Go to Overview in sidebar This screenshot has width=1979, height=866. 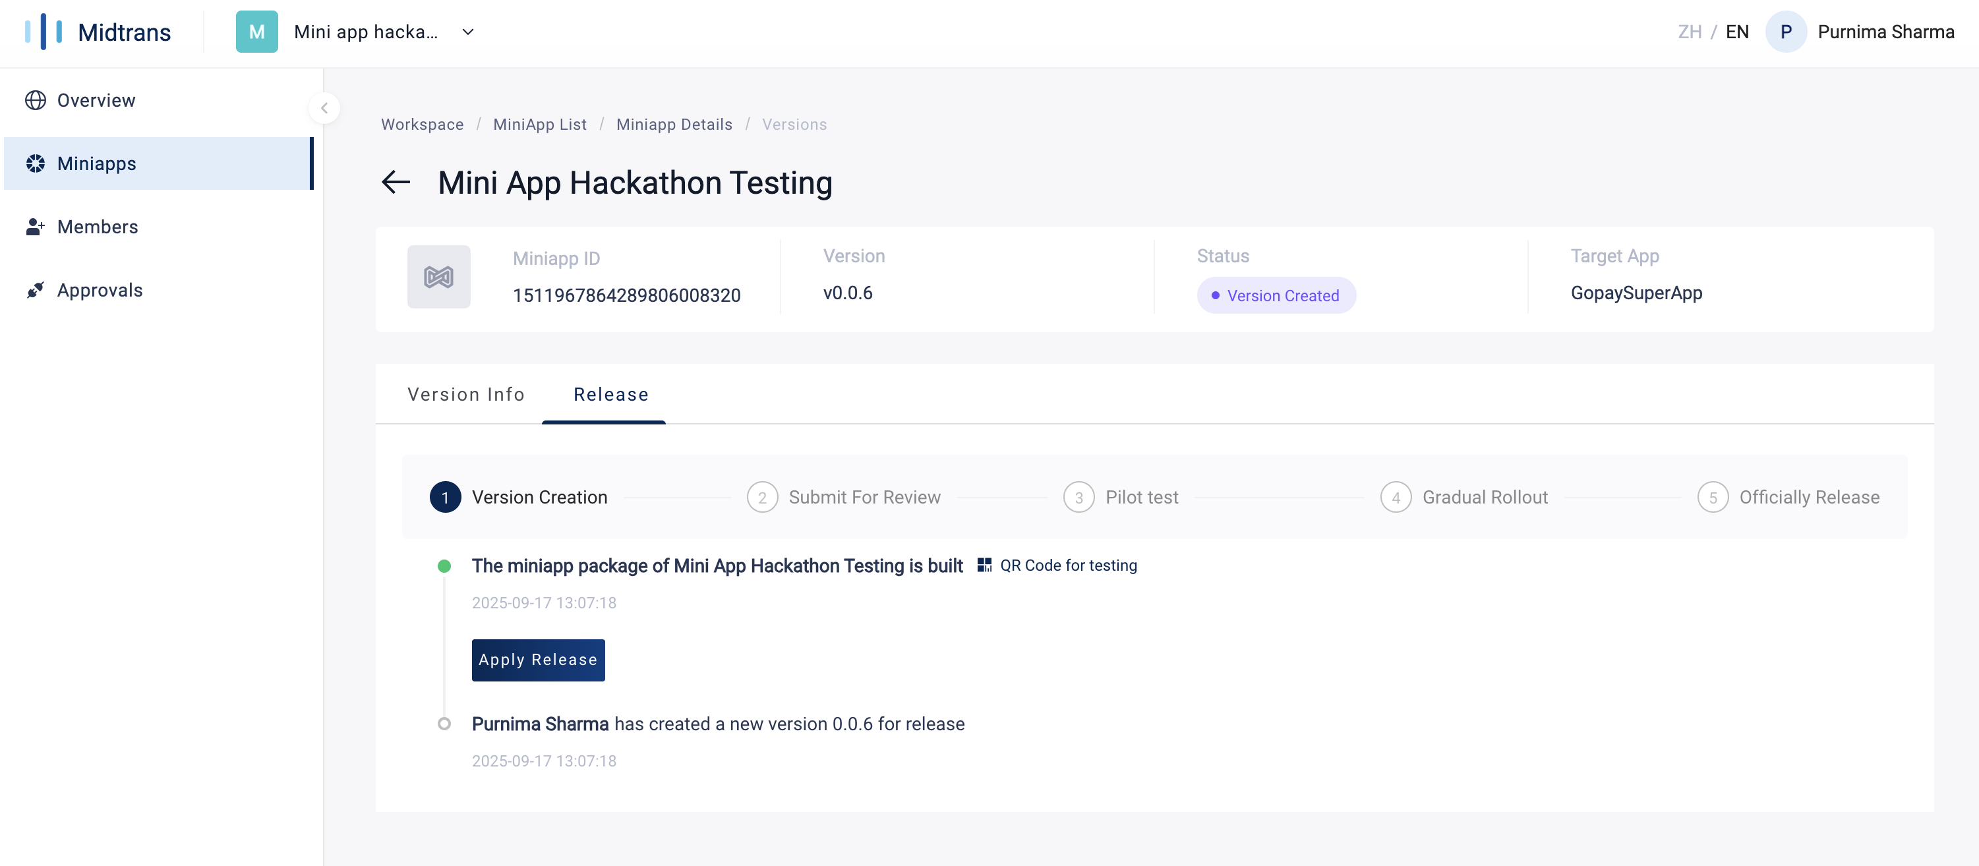[x=158, y=101]
